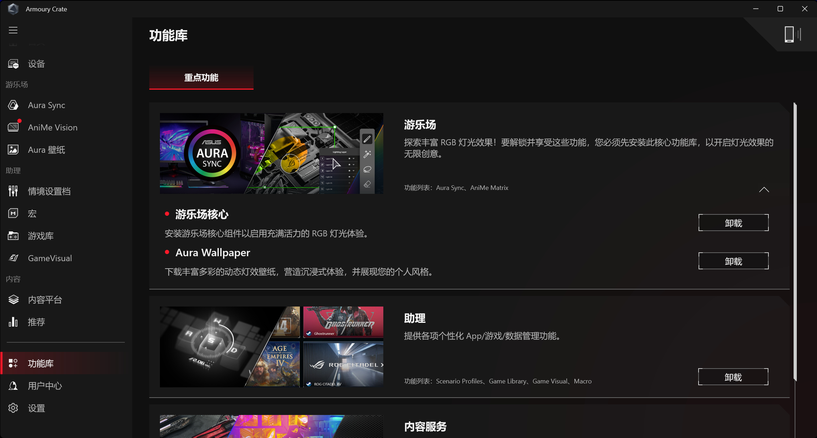
Task: Open the 情境设置档 scenario profiles icon
Action: pyautogui.click(x=13, y=191)
